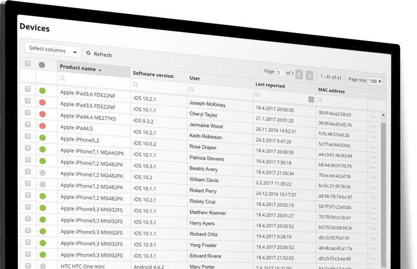Sort by MAC address column header
Screen dimensions: 417x269
331,91
